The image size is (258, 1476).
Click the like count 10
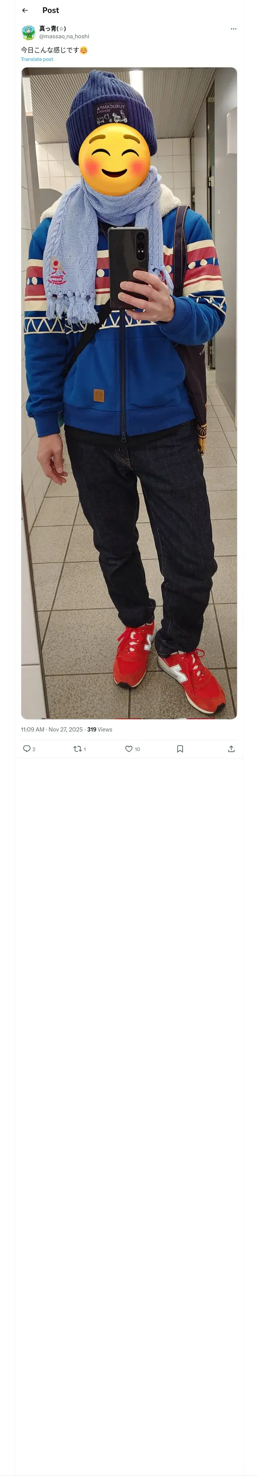(x=137, y=749)
